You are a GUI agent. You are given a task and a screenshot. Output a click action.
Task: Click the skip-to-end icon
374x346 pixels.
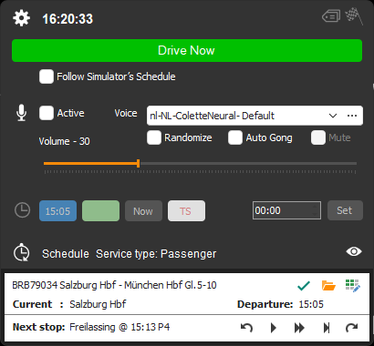pyautogui.click(x=327, y=328)
